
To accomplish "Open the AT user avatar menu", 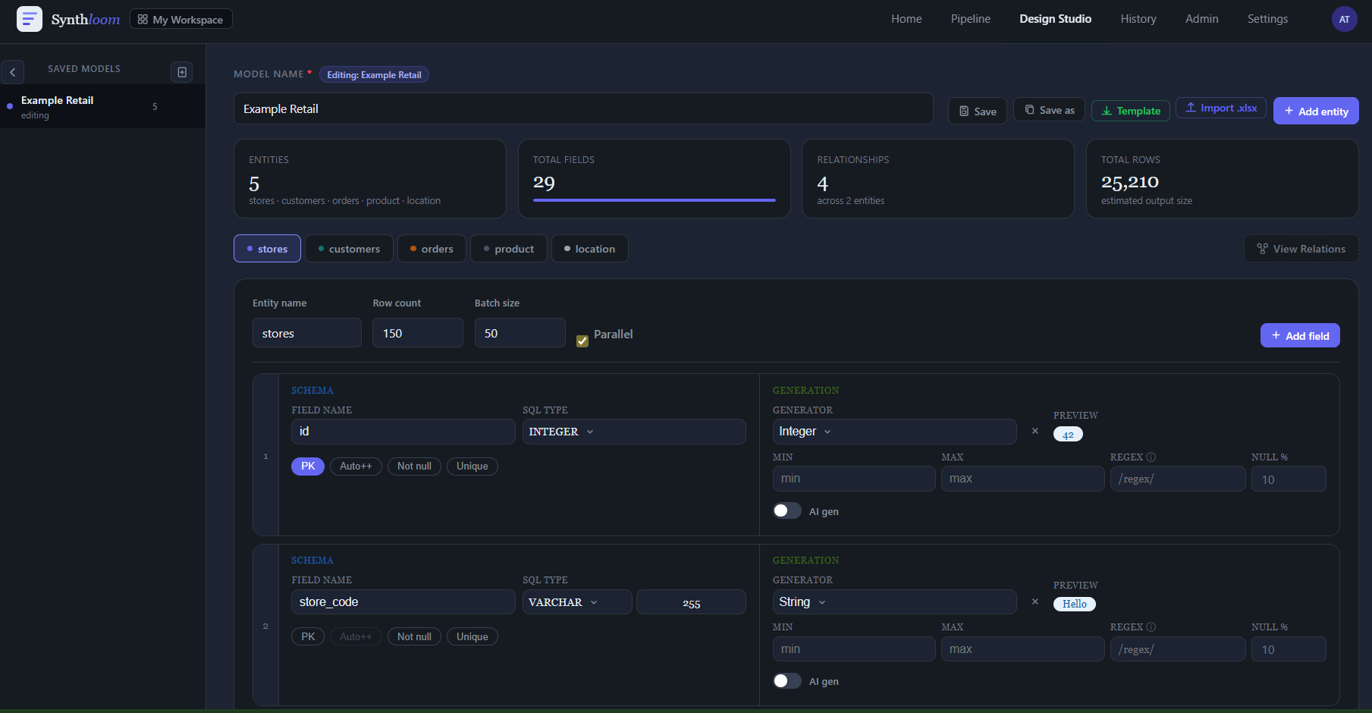I will point(1344,19).
